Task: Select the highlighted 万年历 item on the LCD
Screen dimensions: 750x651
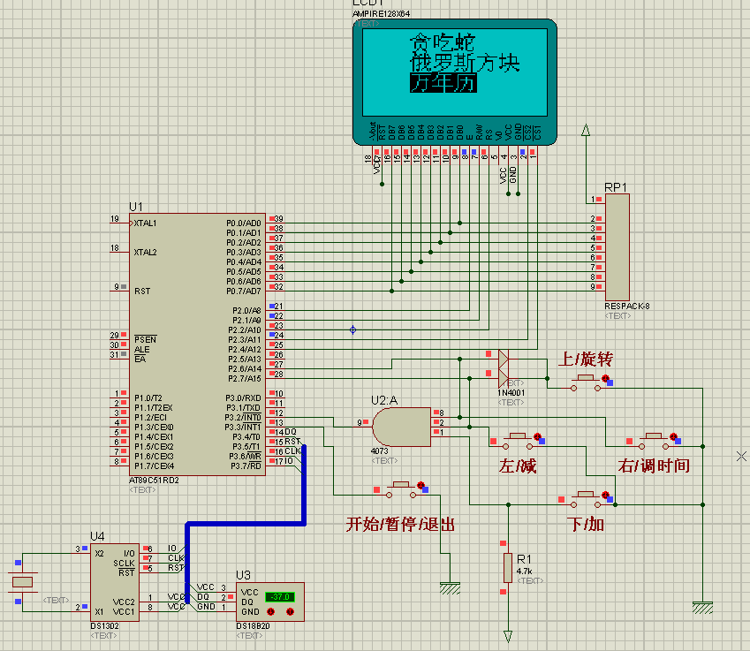Action: [x=443, y=83]
